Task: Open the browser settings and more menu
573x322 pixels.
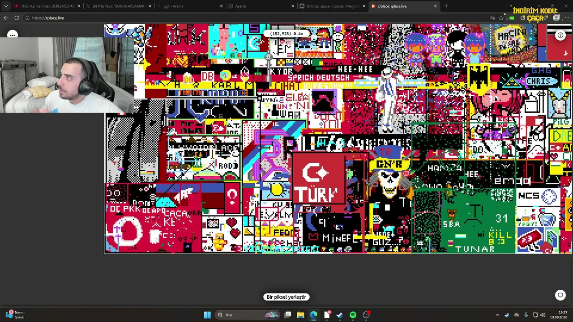Action: click(x=567, y=18)
